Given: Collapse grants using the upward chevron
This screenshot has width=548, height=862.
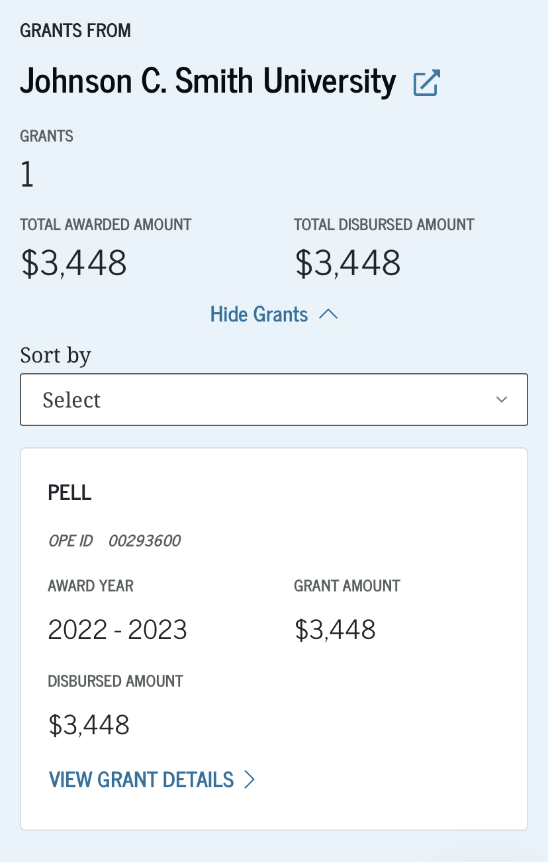Looking at the screenshot, I should coord(328,315).
